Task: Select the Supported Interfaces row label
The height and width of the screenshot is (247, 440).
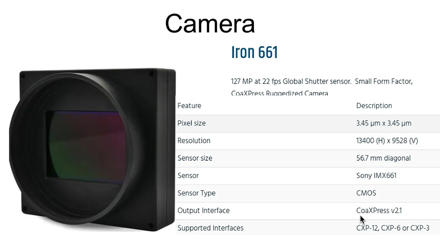Action: [x=210, y=228]
